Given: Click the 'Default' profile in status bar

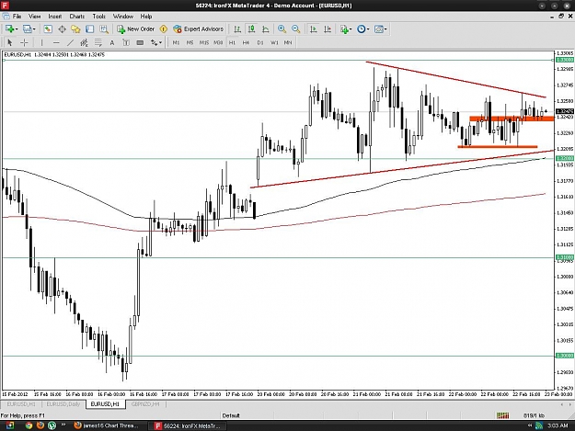Looking at the screenshot, I should click(x=231, y=415).
